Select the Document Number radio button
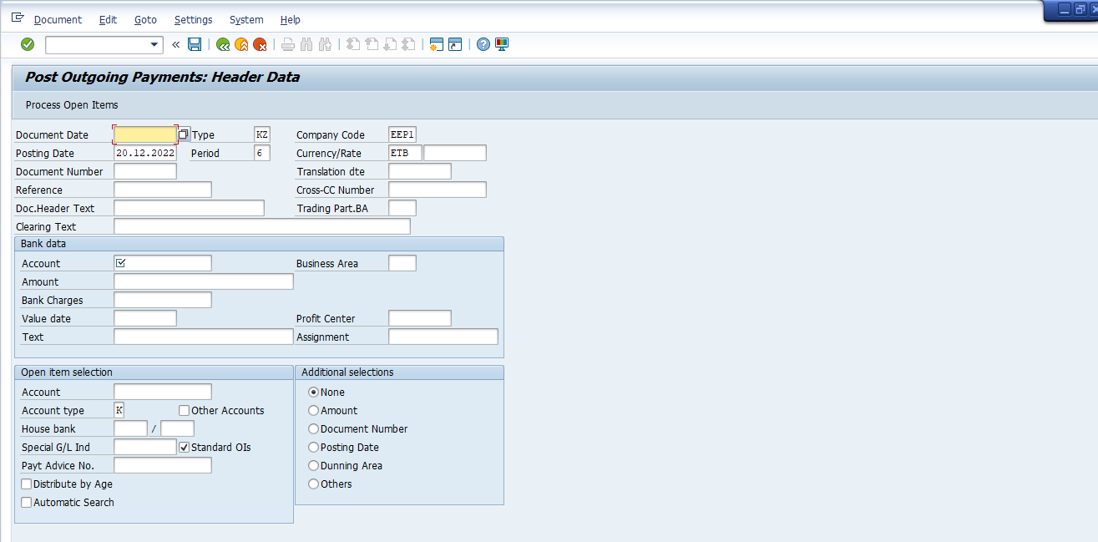 (x=314, y=428)
